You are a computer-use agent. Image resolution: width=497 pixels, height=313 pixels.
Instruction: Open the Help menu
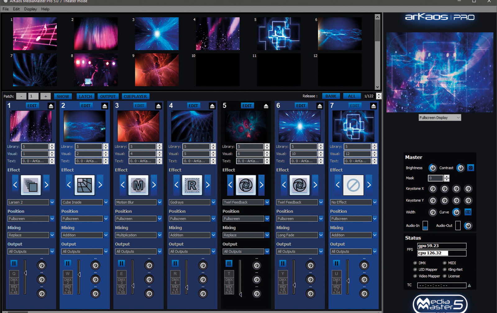point(45,9)
